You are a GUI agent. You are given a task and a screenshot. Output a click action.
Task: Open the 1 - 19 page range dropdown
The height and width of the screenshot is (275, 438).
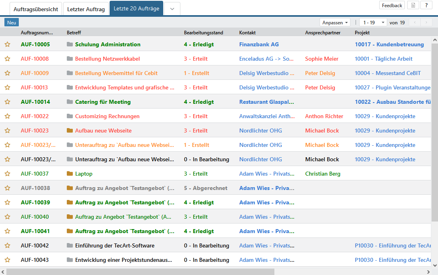pyautogui.click(x=373, y=23)
